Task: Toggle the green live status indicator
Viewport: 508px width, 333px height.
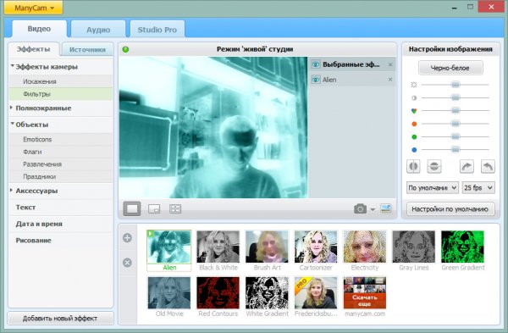Action: click(125, 49)
